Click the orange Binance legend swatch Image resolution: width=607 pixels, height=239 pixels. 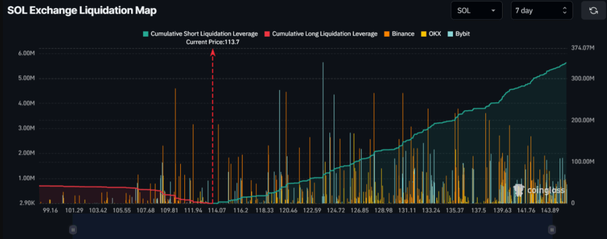[x=386, y=34]
